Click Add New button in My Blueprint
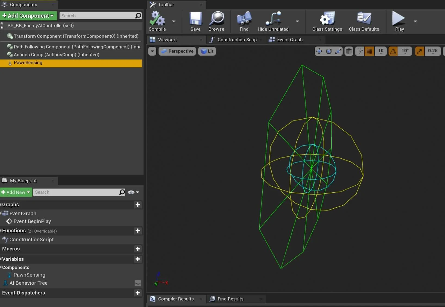Viewport: 445px width, 307px height. click(x=16, y=192)
